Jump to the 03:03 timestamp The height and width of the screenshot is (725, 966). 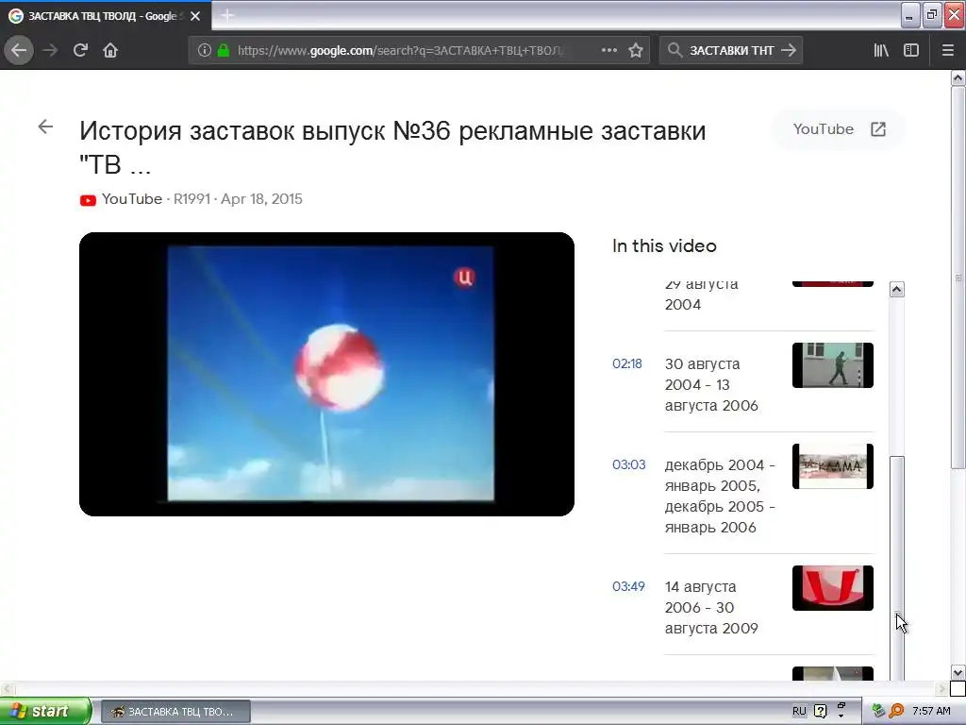[x=628, y=464]
